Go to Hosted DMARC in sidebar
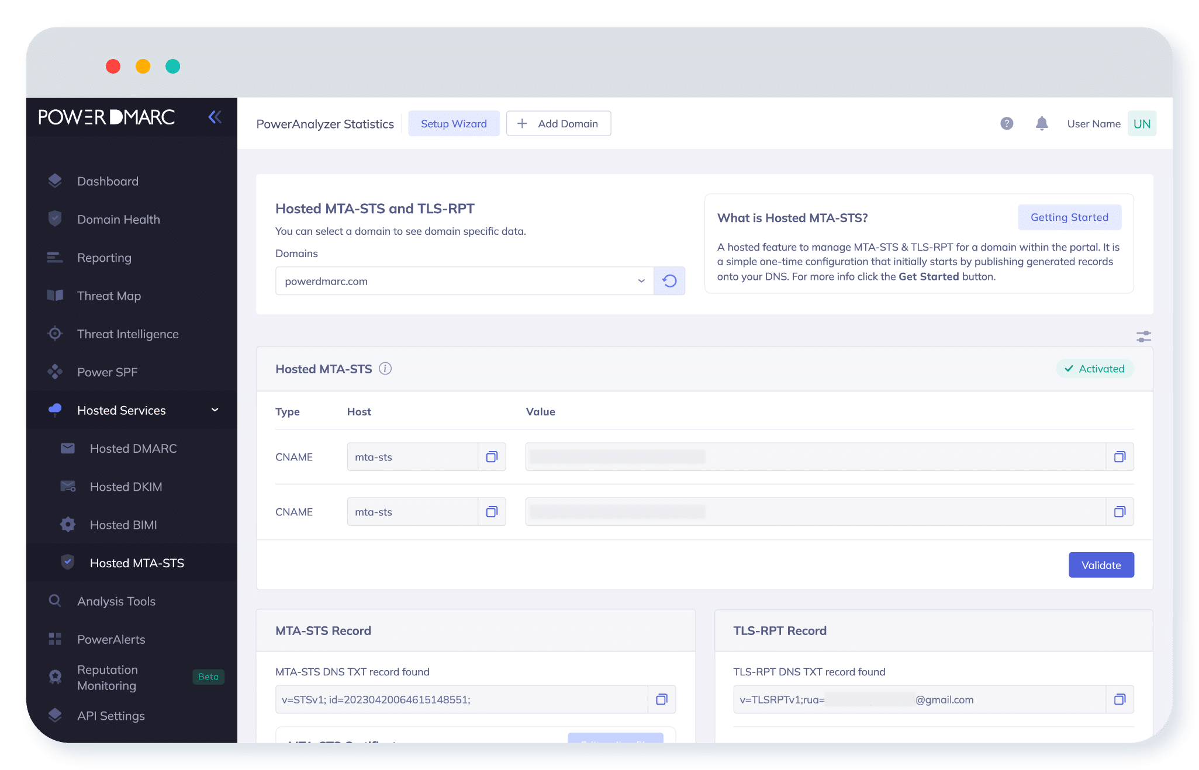Viewport: 1199px width, 770px height. (133, 449)
